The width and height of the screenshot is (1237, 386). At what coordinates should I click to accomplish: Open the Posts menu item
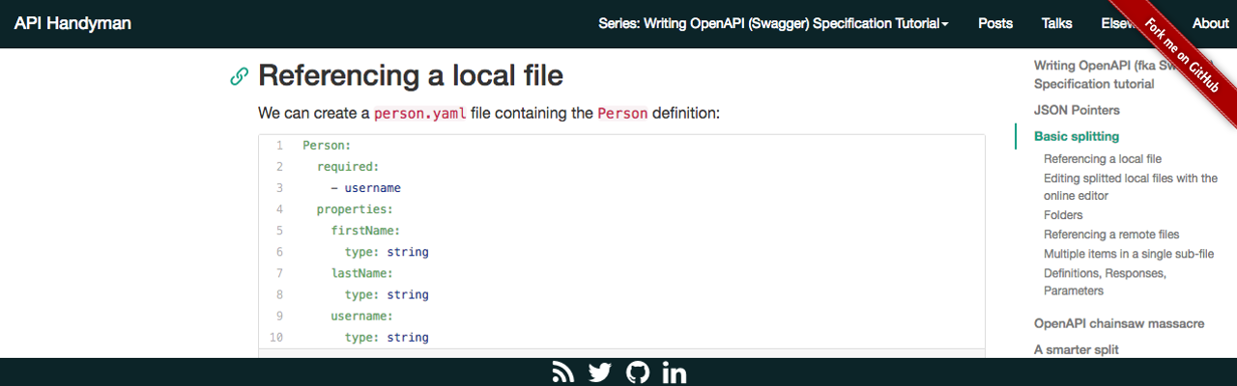995,23
